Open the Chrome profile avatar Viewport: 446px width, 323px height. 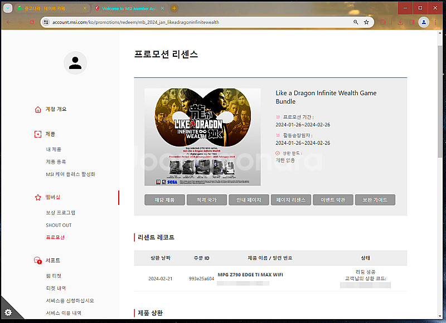pyautogui.click(x=424, y=22)
